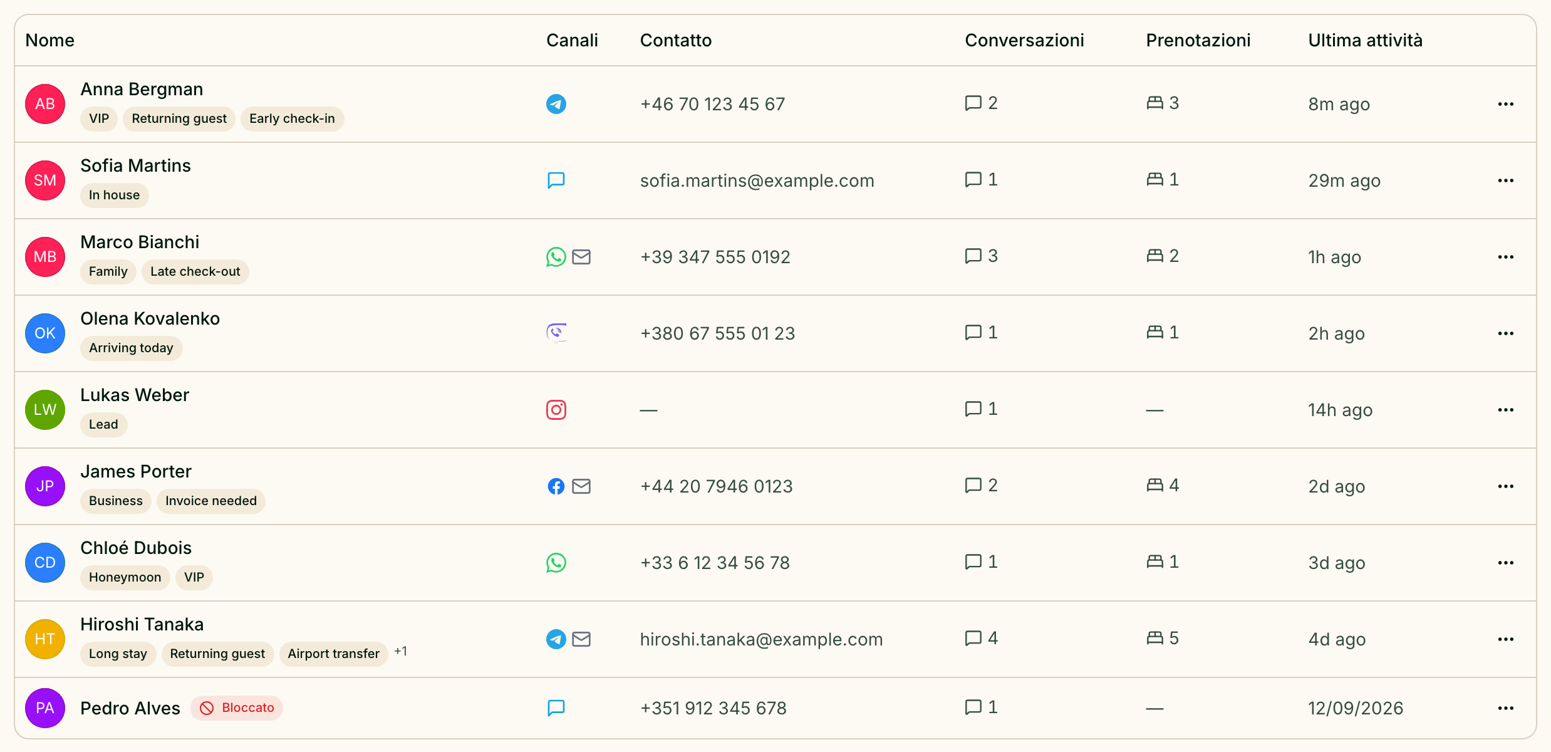Click Hiroshi Tanaka's Telegram icon
This screenshot has width=1551, height=752.
(x=556, y=639)
